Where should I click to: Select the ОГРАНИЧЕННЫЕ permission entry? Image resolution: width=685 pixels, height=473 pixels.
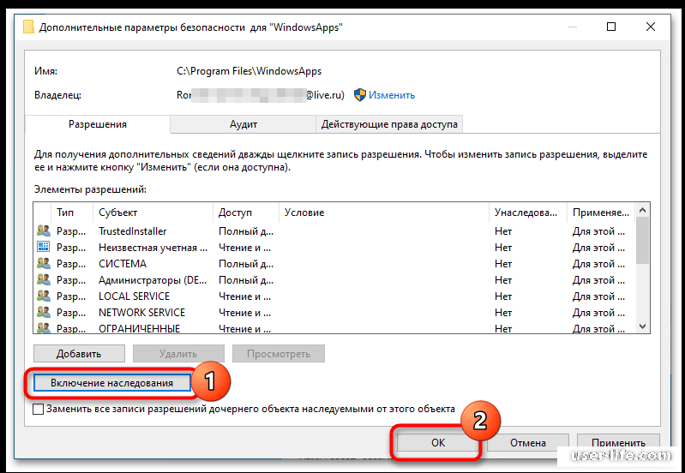coord(334,327)
